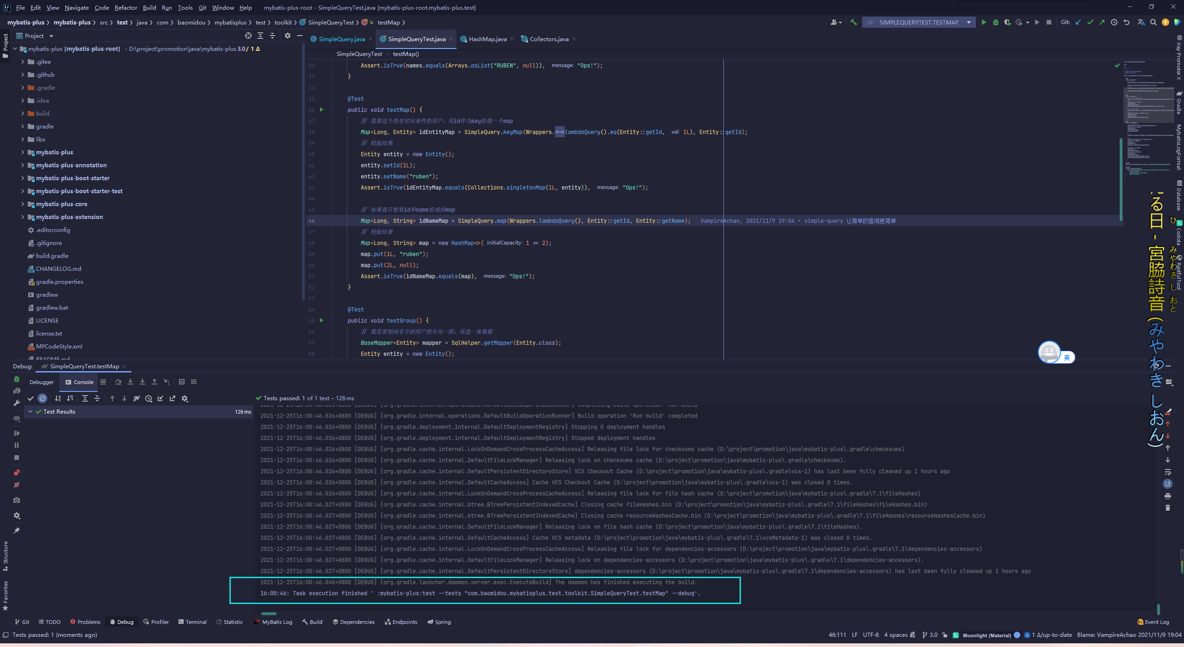Viewport: 1184px width, 647px height.
Task: Click the Git update project arrow
Action: point(1078,22)
